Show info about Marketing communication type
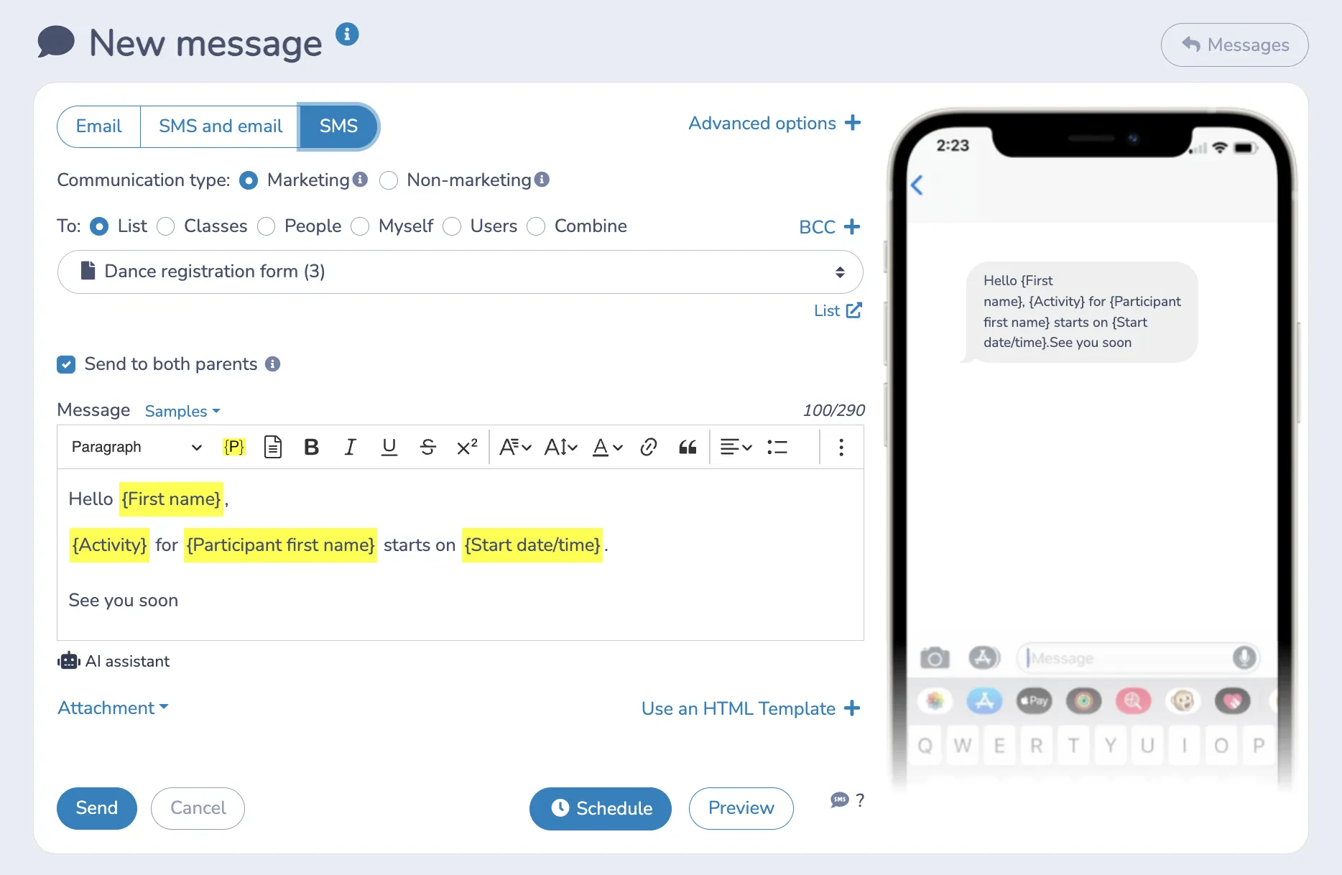This screenshot has width=1342, height=875. pyautogui.click(x=360, y=180)
